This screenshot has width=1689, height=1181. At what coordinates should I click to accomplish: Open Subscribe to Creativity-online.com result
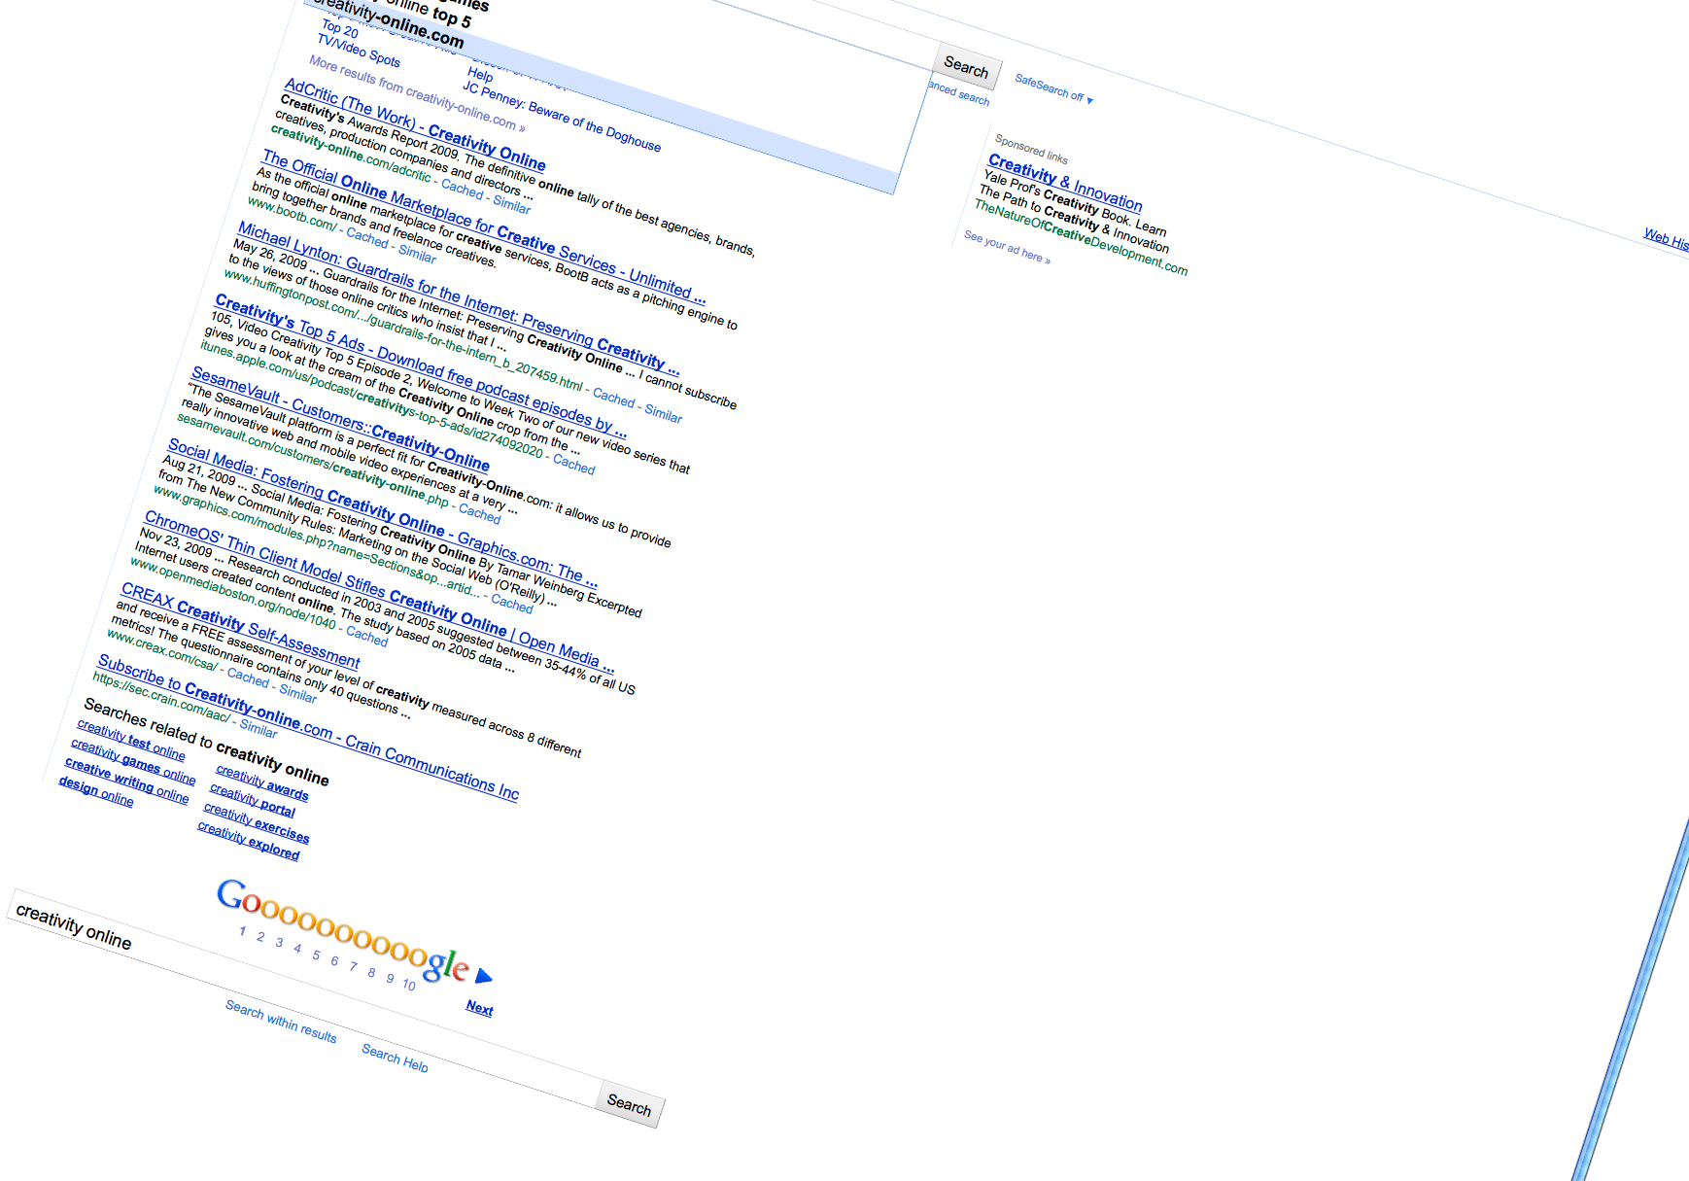coord(308,727)
